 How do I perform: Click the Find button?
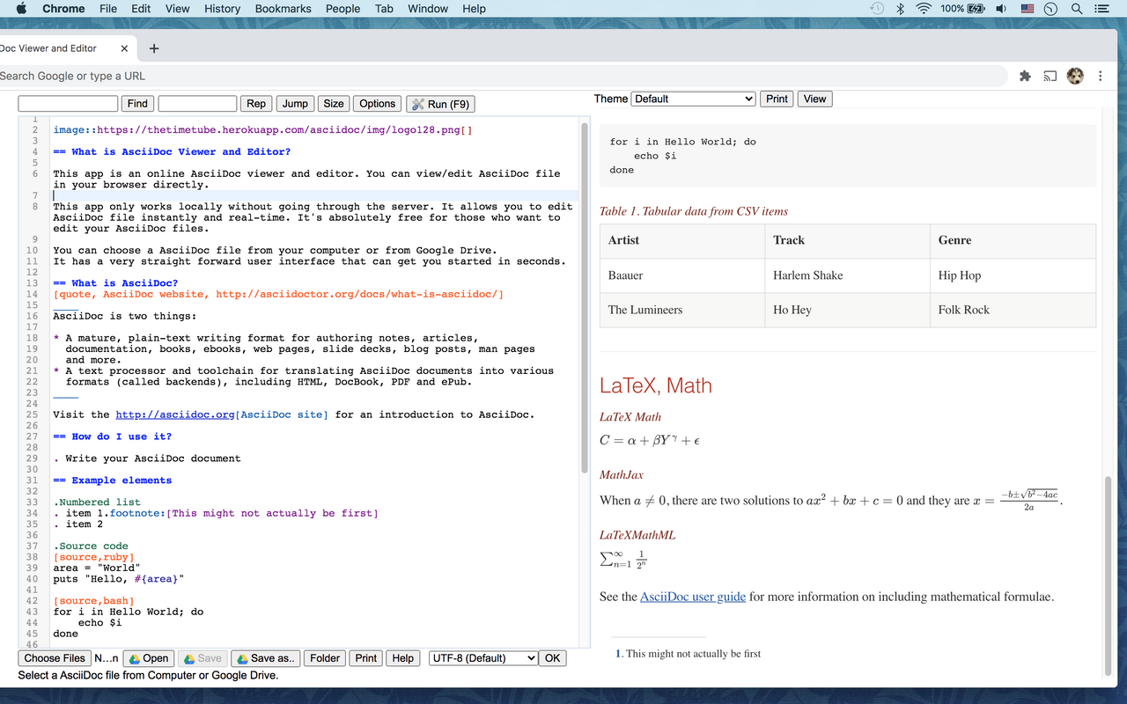coord(138,104)
